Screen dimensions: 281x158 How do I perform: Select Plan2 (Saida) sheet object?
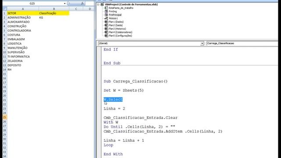(x=115, y=25)
